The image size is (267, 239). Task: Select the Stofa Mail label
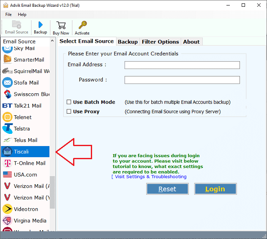pyautogui.click(x=26, y=83)
